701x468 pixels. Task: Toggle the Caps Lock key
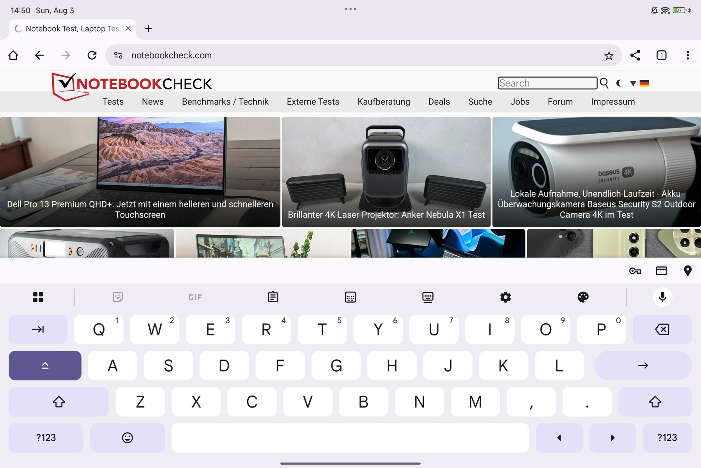tap(45, 365)
